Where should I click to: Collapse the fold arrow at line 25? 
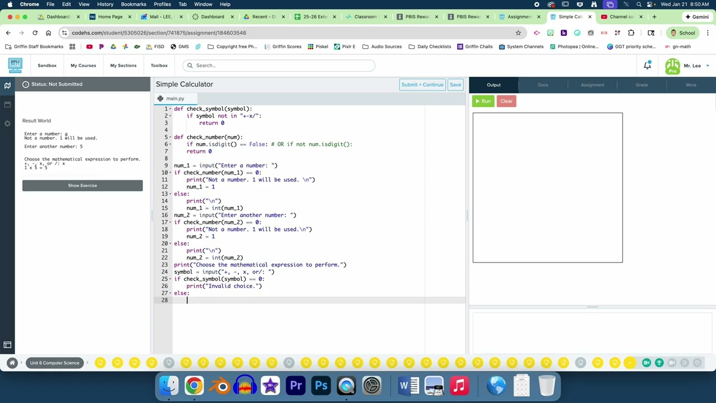coord(170,279)
